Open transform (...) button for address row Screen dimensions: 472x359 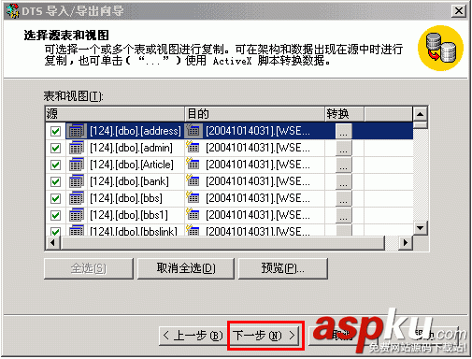point(344,131)
